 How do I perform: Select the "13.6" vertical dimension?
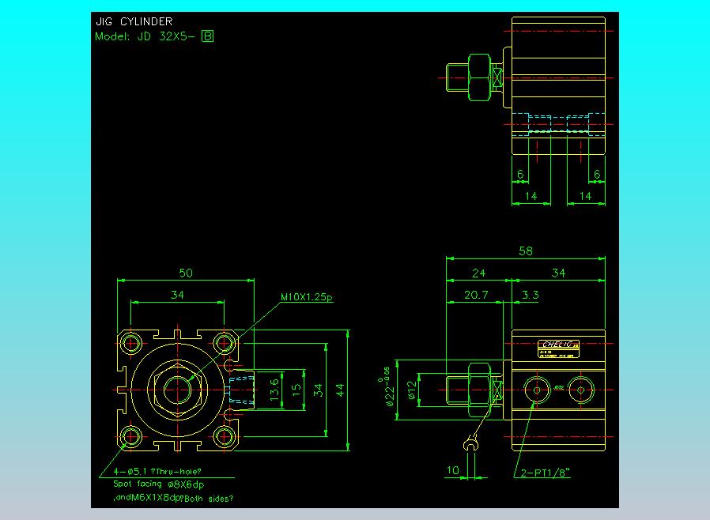tap(274, 390)
